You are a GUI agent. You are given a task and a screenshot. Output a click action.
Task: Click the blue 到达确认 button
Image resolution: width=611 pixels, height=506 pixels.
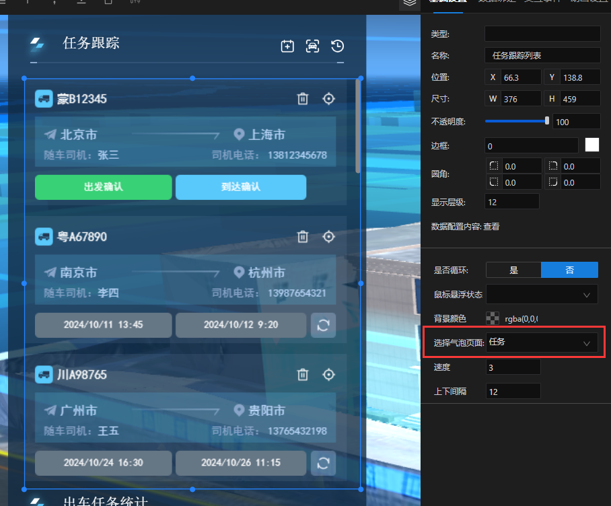pyautogui.click(x=240, y=187)
